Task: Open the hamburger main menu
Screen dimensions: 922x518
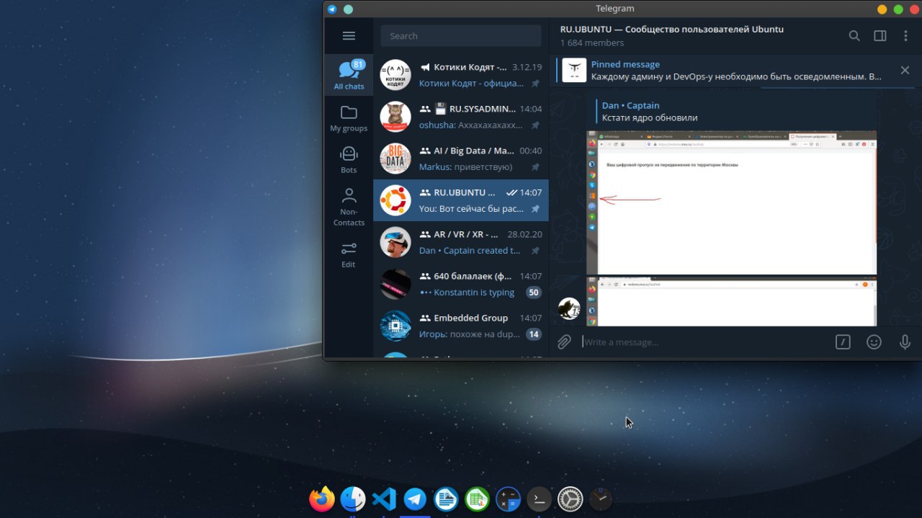Action: point(349,36)
